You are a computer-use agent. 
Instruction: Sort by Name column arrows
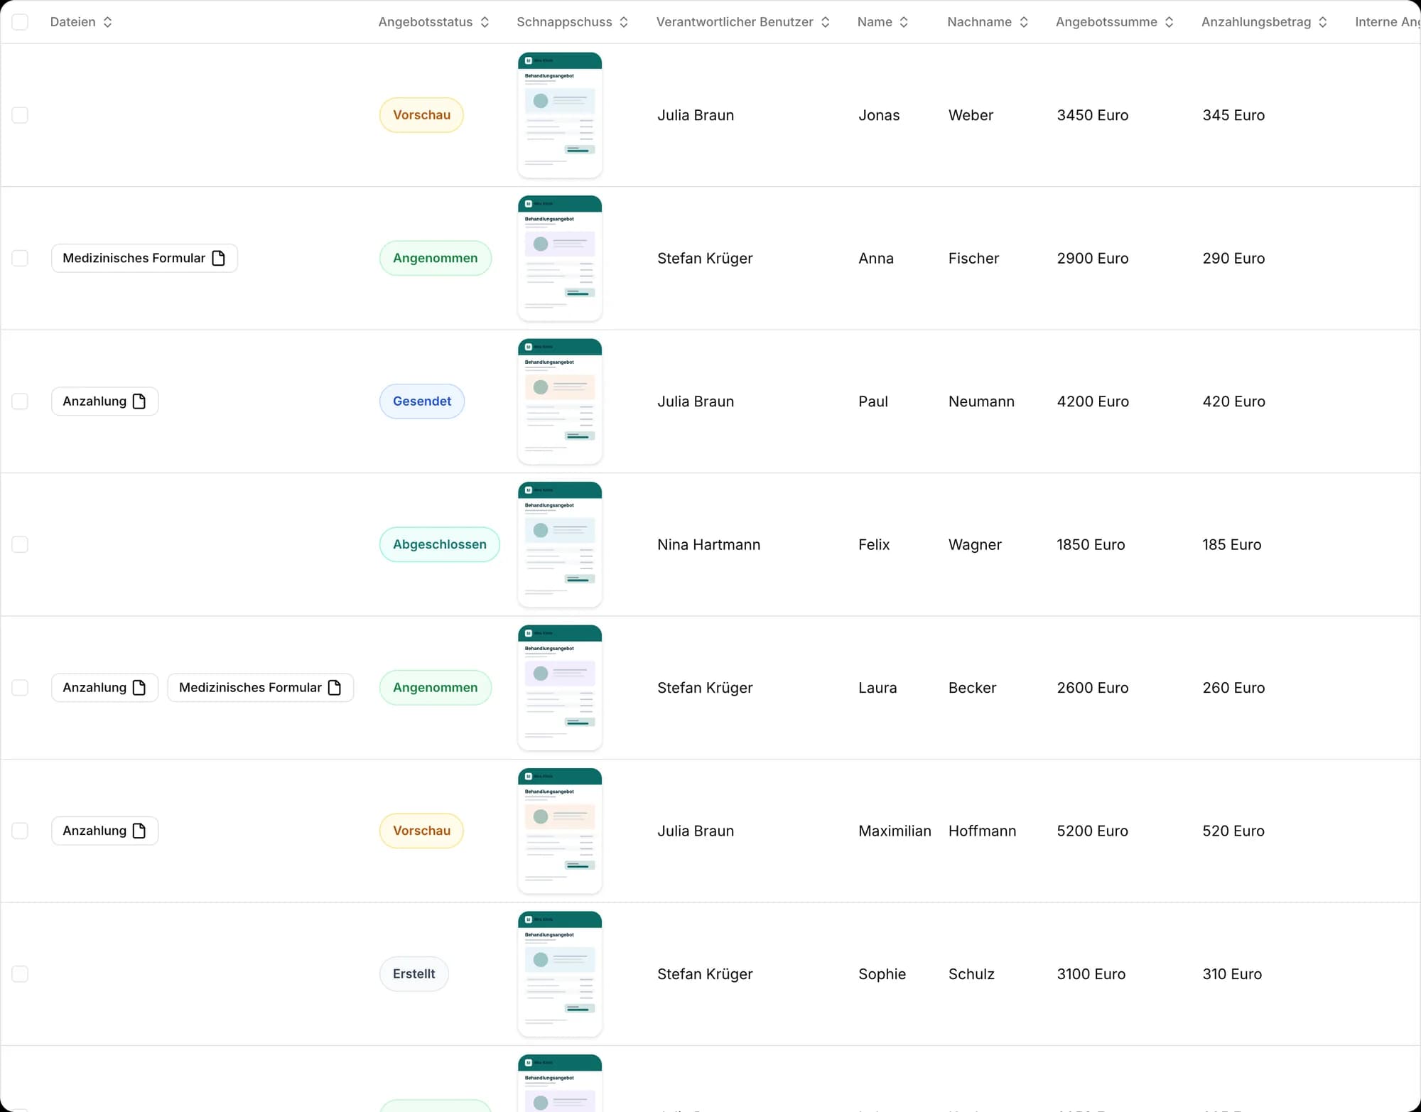[904, 22]
